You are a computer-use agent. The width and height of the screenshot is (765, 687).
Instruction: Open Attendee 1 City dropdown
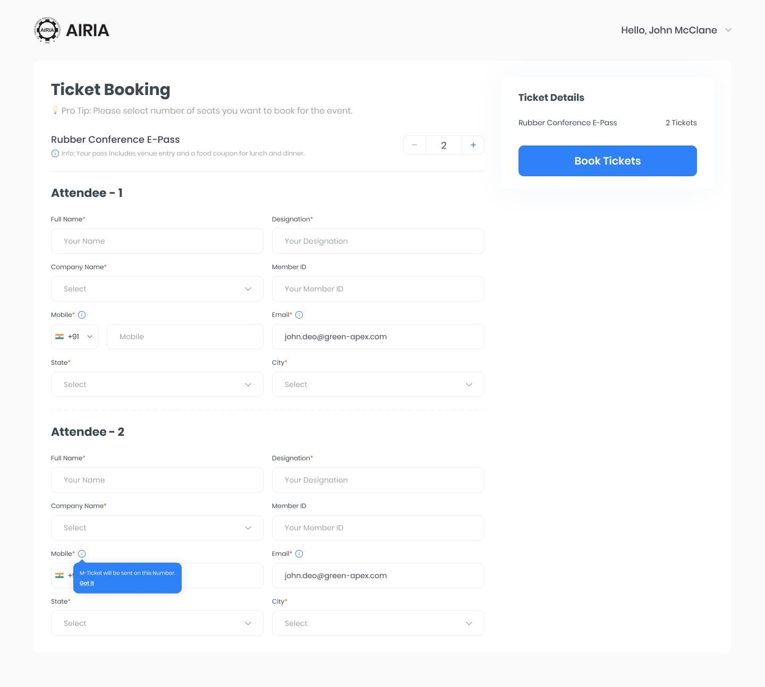(x=378, y=384)
